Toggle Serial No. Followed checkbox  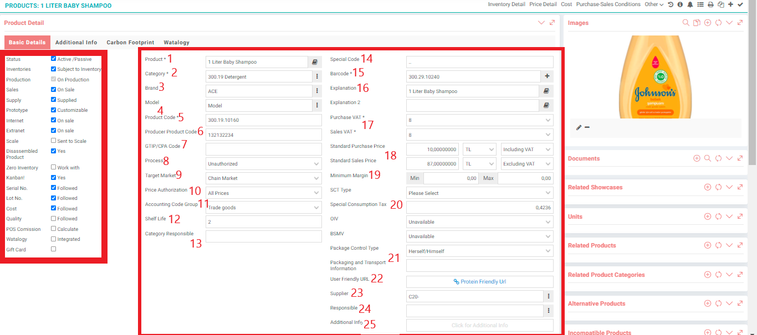pos(53,188)
